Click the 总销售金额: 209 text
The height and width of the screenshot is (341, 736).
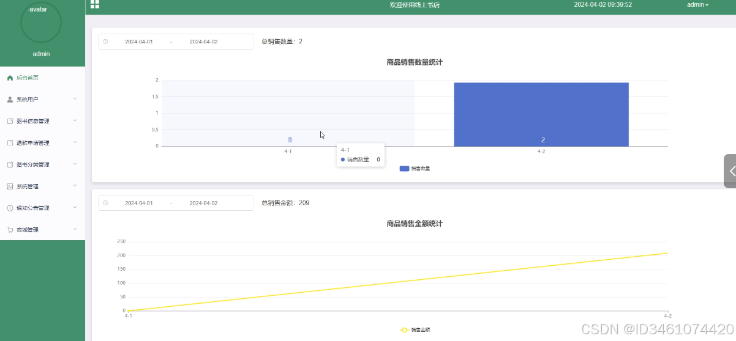(285, 203)
